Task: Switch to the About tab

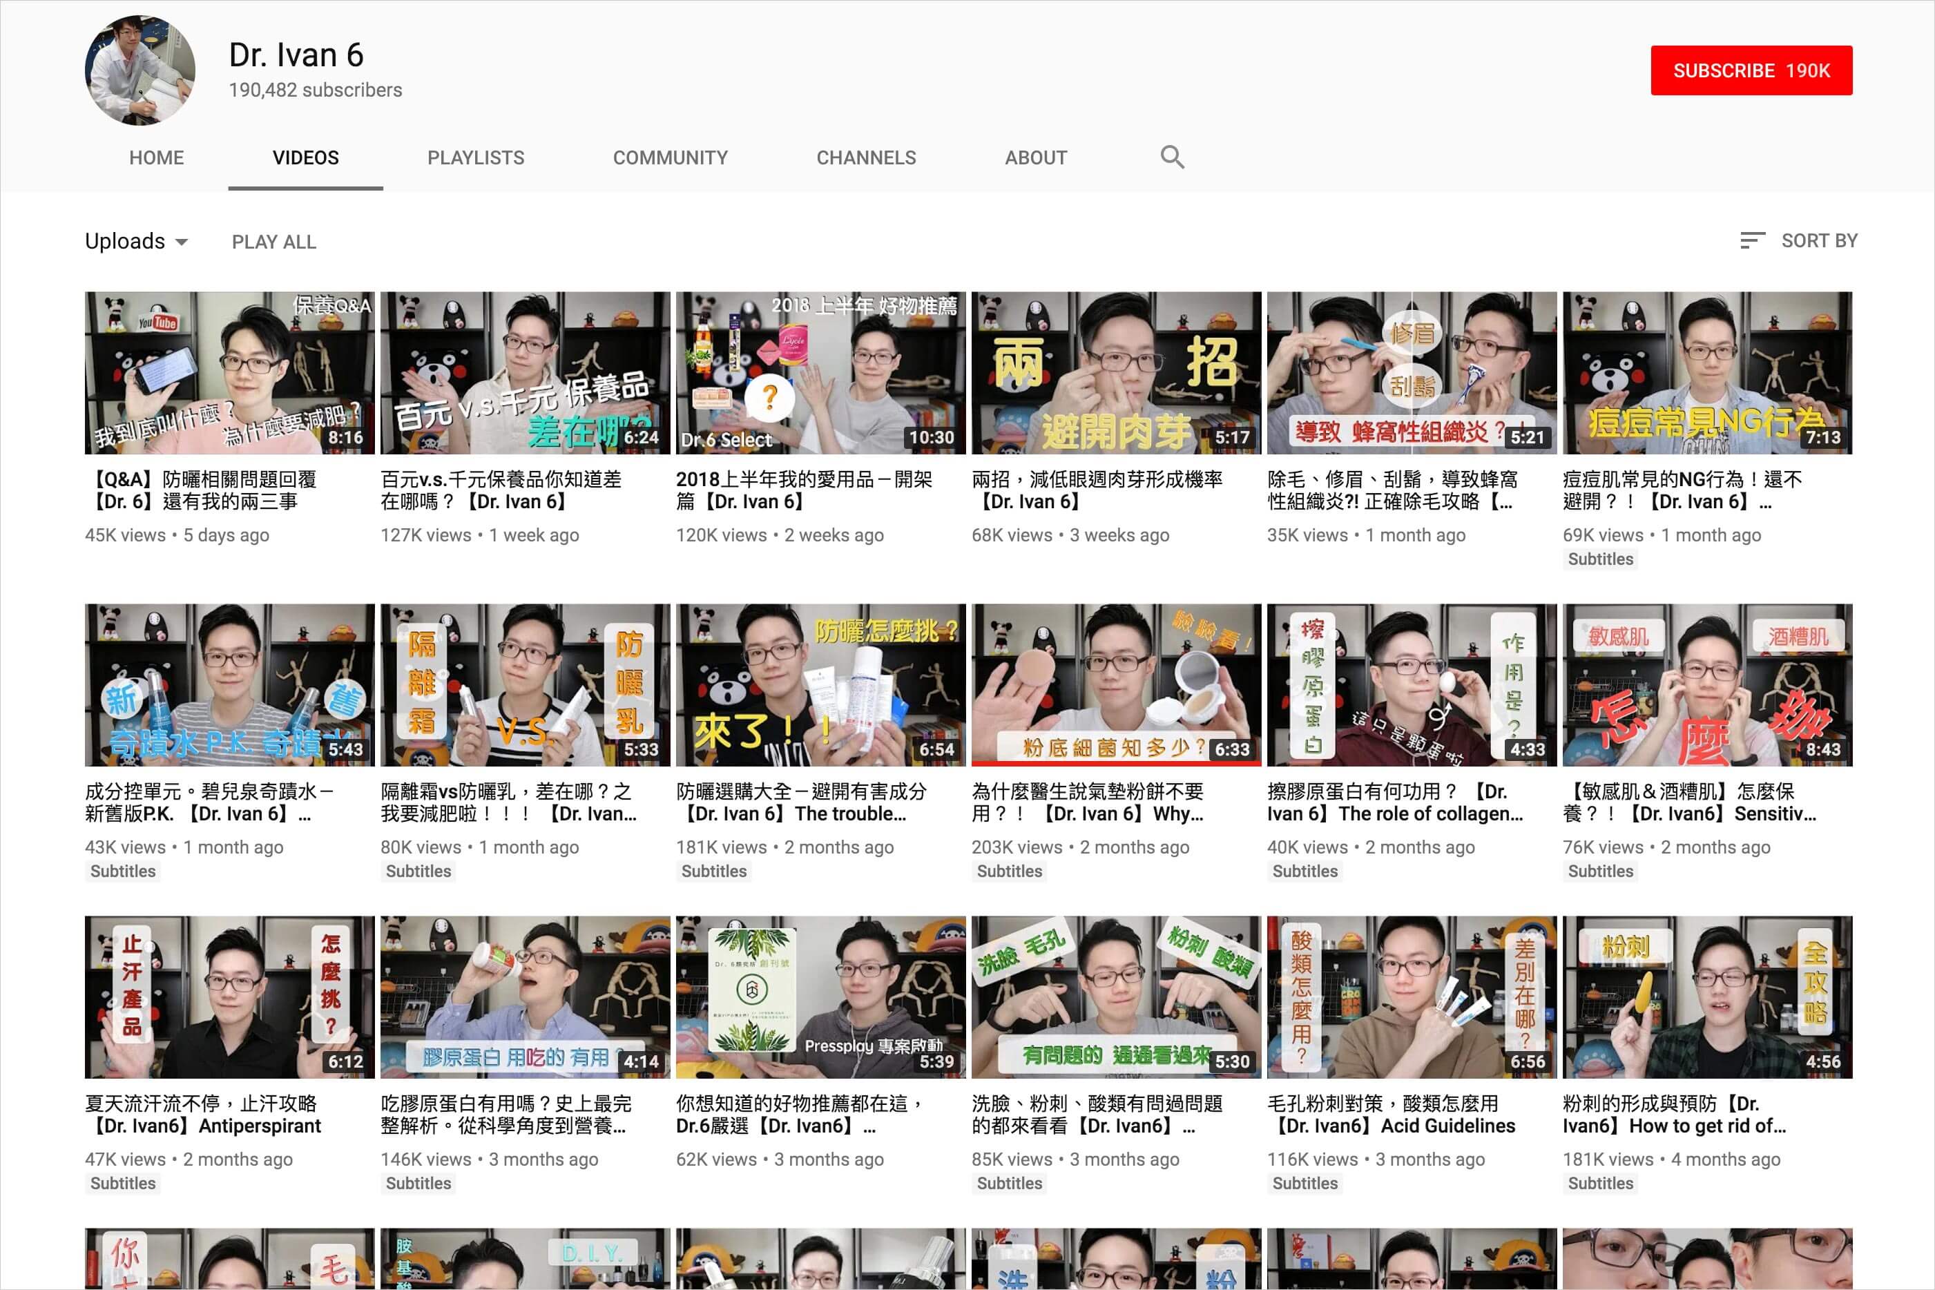Action: pyautogui.click(x=1036, y=157)
